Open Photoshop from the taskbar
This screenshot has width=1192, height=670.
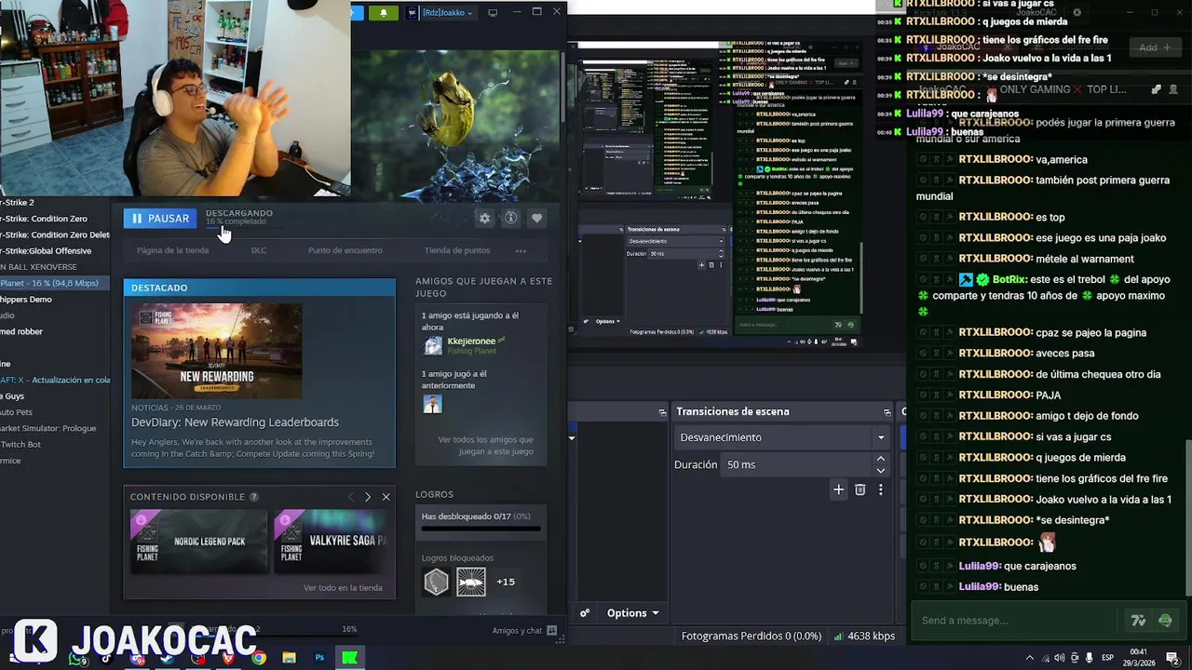tap(319, 658)
